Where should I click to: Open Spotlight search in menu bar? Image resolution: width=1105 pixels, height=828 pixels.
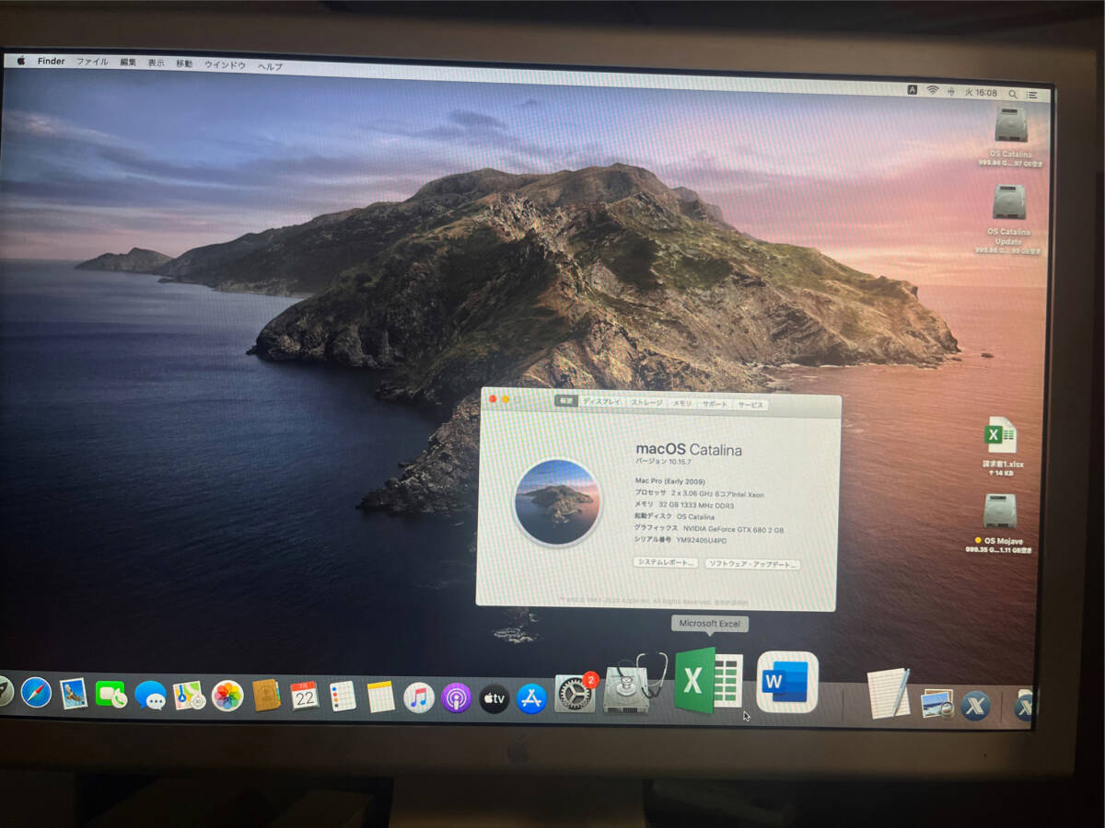tap(1013, 94)
